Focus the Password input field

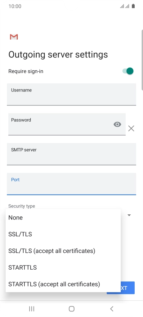(x=67, y=124)
